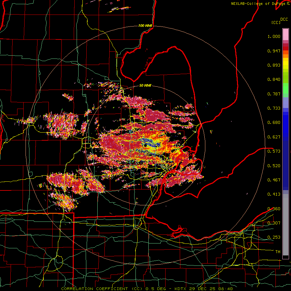
Task: Click the 0.840 scale value
Action: tap(274, 80)
